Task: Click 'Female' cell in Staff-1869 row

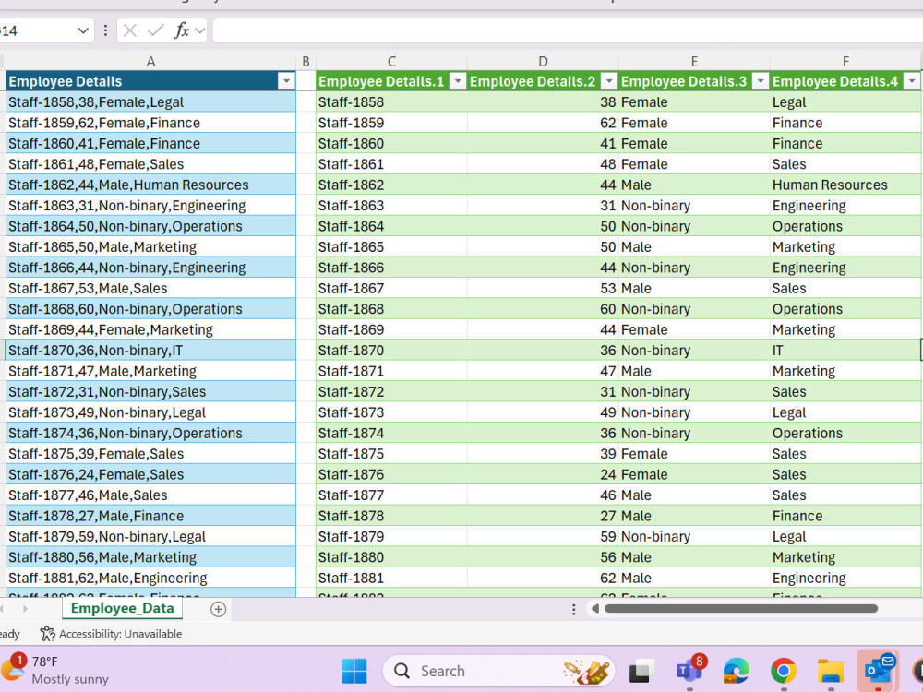Action: (x=694, y=329)
